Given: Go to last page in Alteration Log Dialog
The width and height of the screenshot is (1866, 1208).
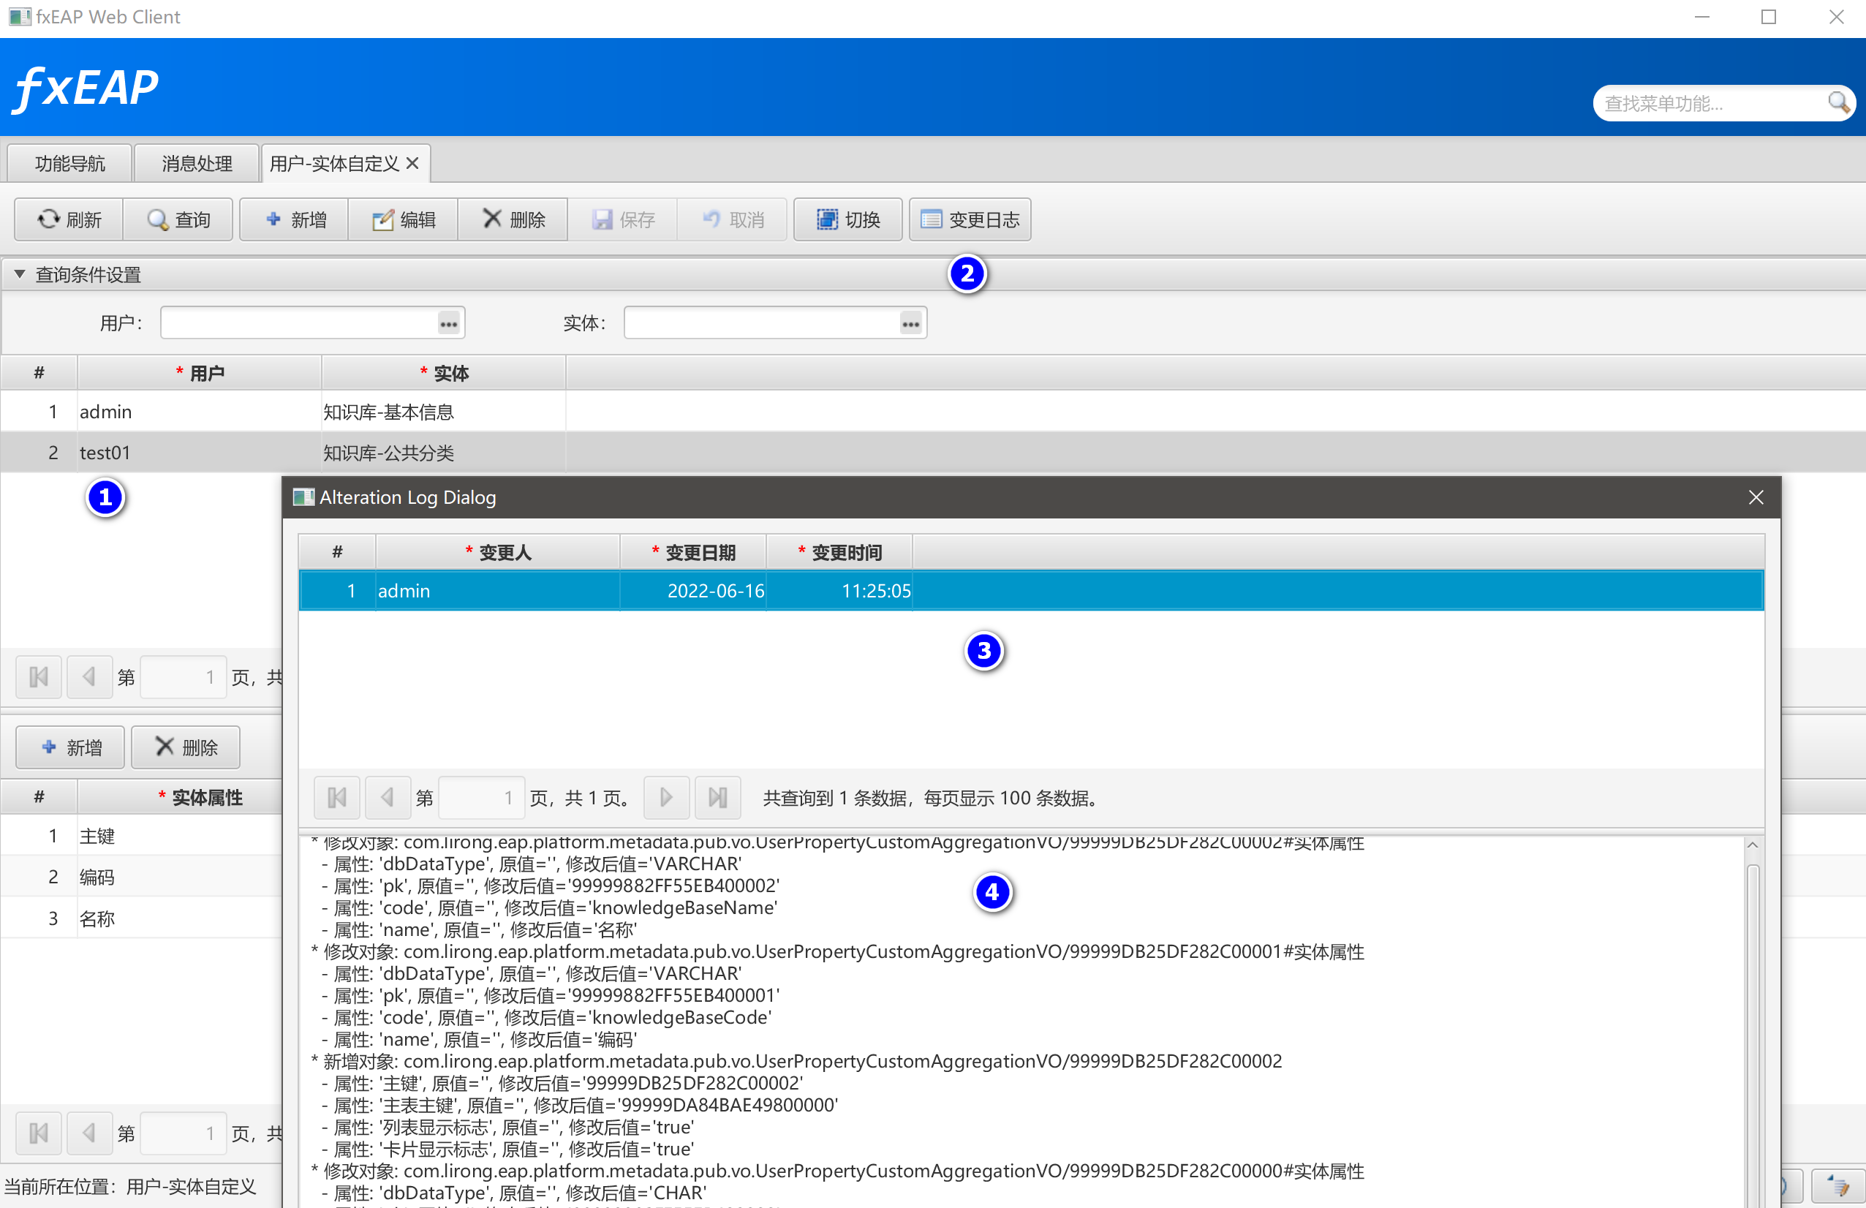Looking at the screenshot, I should pos(717,797).
